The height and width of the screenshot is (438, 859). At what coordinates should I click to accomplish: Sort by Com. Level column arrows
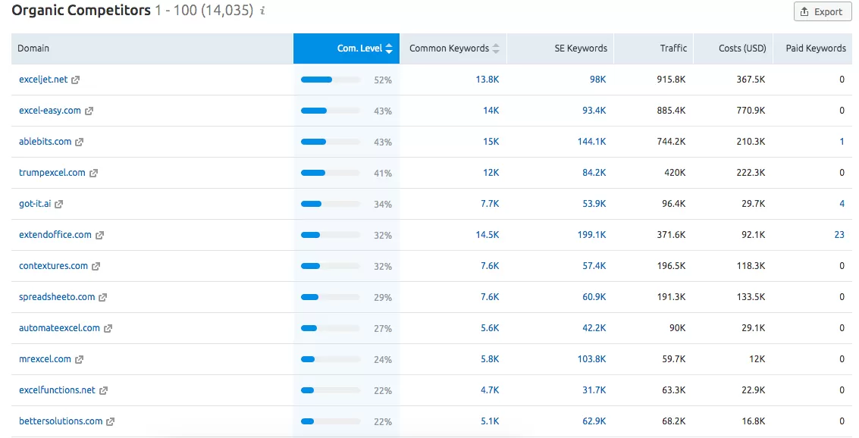pyautogui.click(x=389, y=48)
